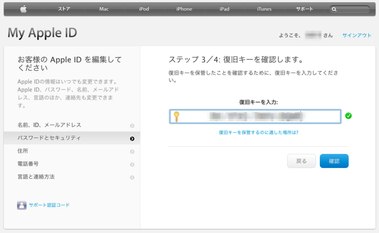
Task: Select the iTunes navigation tab
Action: coord(264,9)
